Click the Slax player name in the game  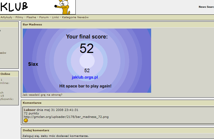click(33, 64)
